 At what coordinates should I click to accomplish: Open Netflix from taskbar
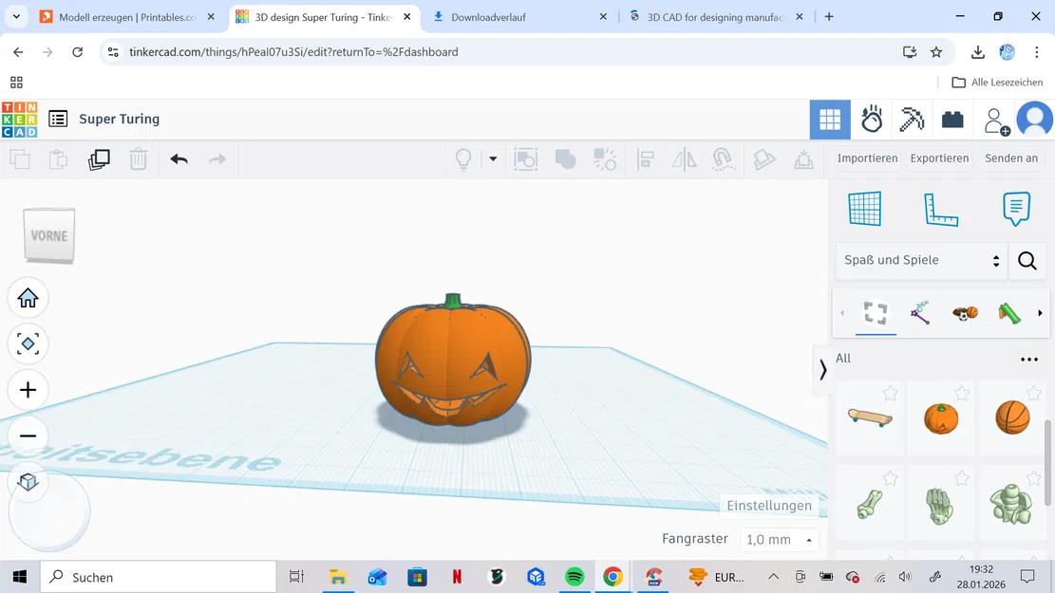[x=457, y=577]
